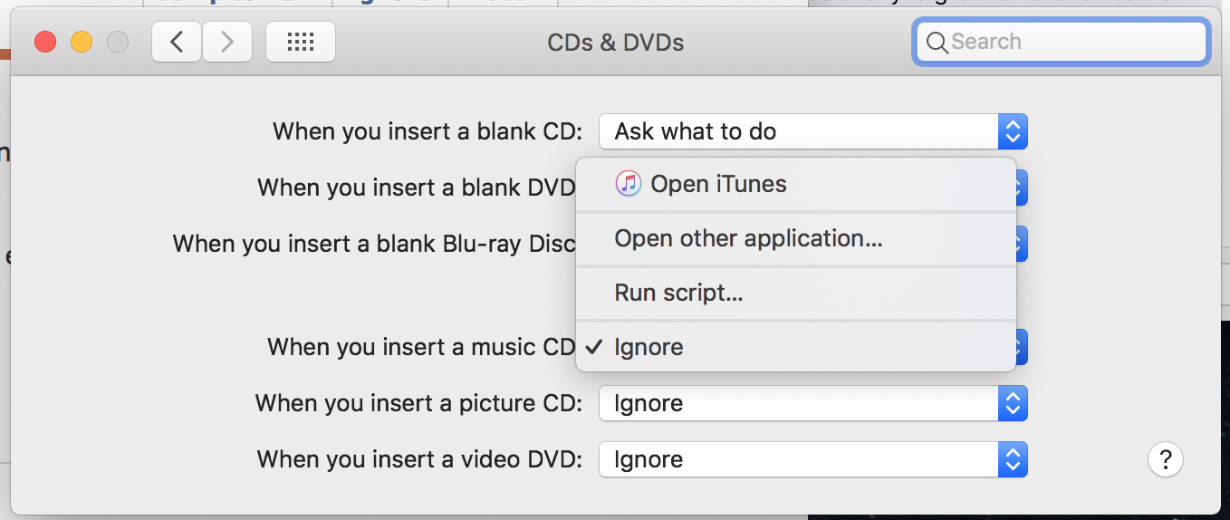Click the blank CD dropdown blue arrows
This screenshot has height=520, width=1230.
(1013, 131)
